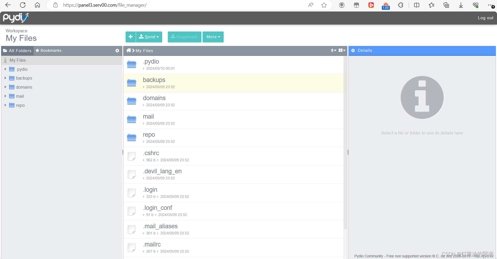Image resolution: width=497 pixels, height=259 pixels.
Task: Click the home icon in breadcrumb
Action: pyautogui.click(x=129, y=50)
